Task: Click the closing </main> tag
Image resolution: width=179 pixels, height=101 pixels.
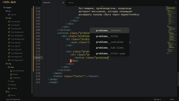Action: [x=57, y=73]
